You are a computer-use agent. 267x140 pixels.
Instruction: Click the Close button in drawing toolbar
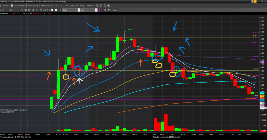pyautogui.click(x=114, y=10)
